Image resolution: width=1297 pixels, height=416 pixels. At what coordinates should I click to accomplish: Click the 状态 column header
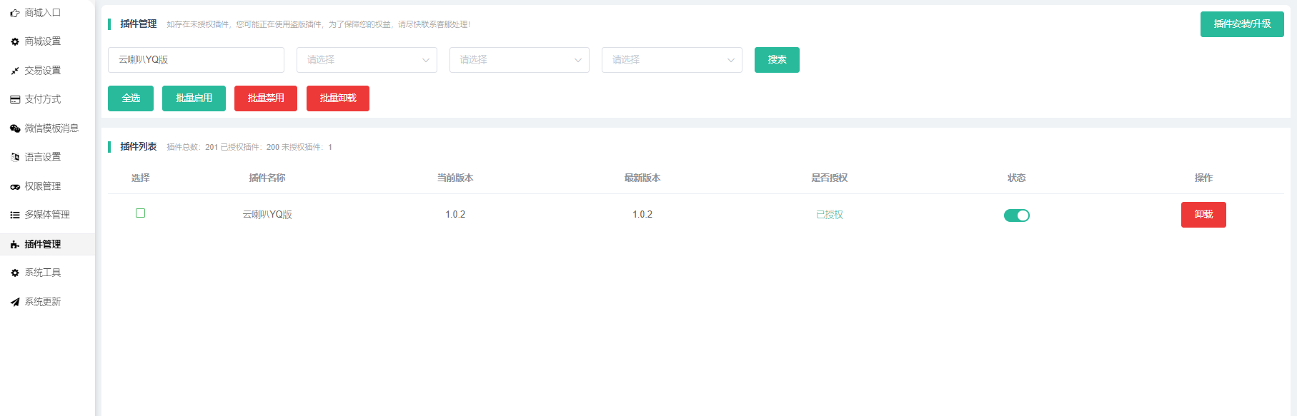pos(1017,178)
